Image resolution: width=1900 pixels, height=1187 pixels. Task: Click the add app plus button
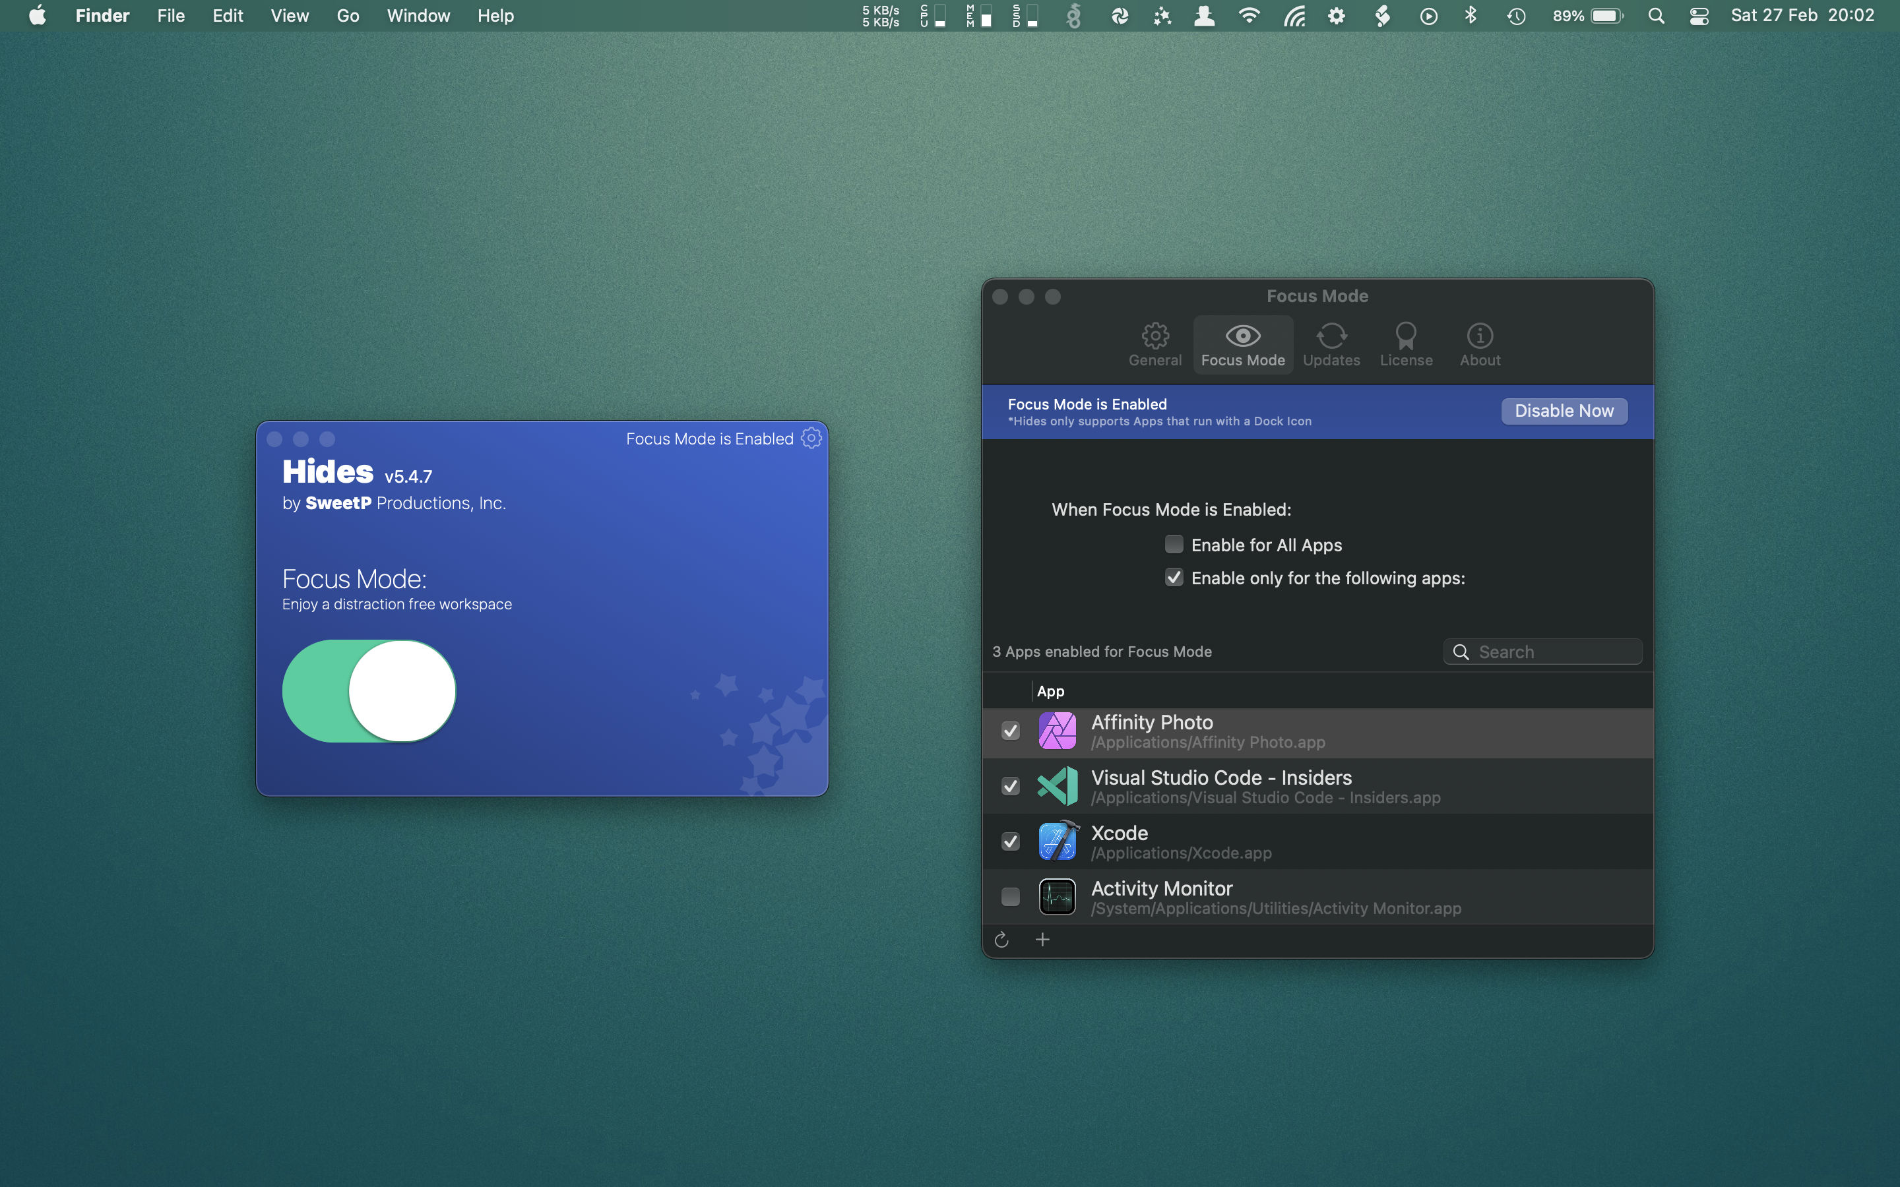pos(1044,940)
